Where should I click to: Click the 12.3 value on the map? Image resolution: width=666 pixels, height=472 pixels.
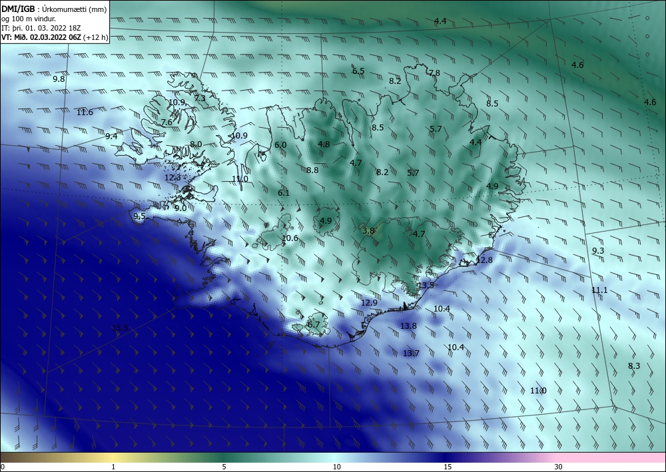pos(172,178)
